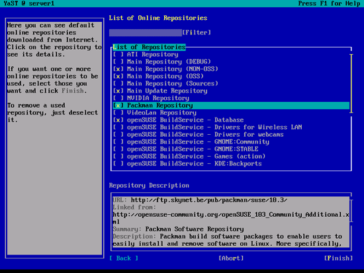Enable Main Repository (Sources)

click(118, 83)
